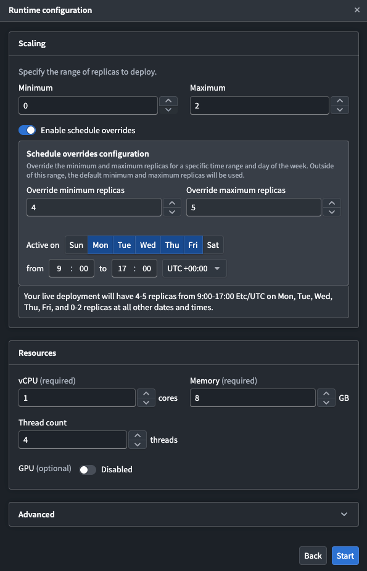Enable the GPU toggle
The height and width of the screenshot is (571, 367).
[x=88, y=470]
